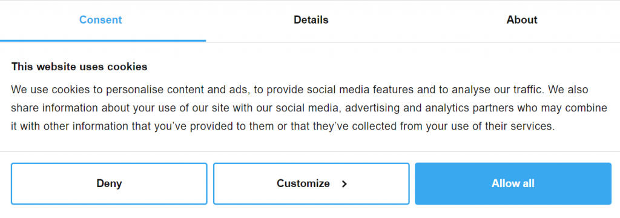Open the About tab
620x218 pixels.
(521, 20)
